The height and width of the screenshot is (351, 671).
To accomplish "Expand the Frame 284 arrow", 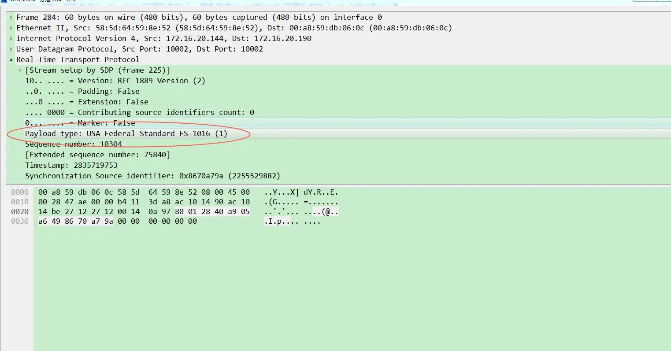I will tap(11, 17).
